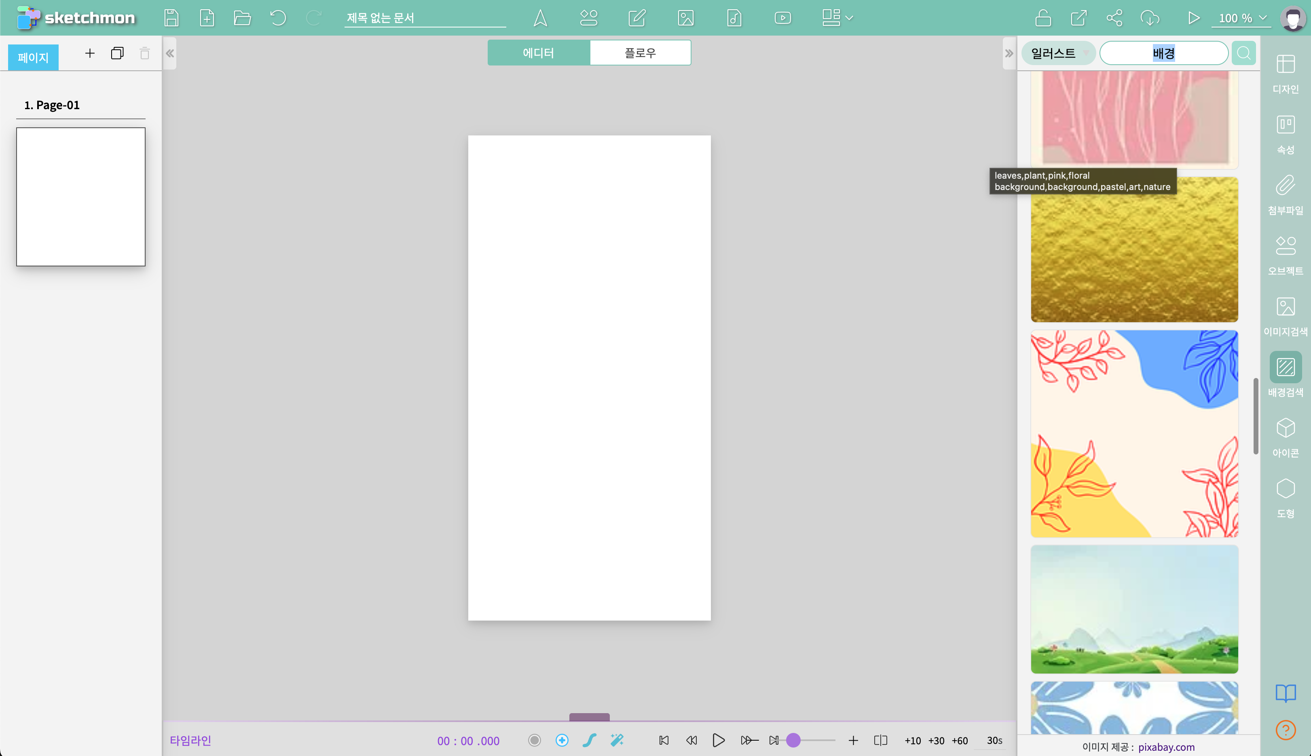Click the save document icon
The width and height of the screenshot is (1311, 756).
171,18
